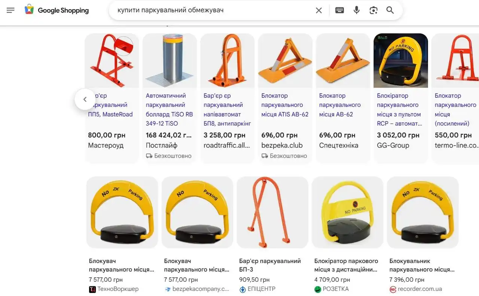Click the silver automatic bollard thumbnail
Screen dimensions: 479x296
click(x=169, y=60)
